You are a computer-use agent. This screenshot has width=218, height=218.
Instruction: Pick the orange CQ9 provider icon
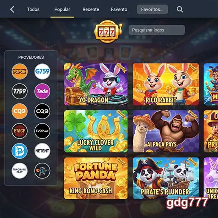(x=20, y=111)
